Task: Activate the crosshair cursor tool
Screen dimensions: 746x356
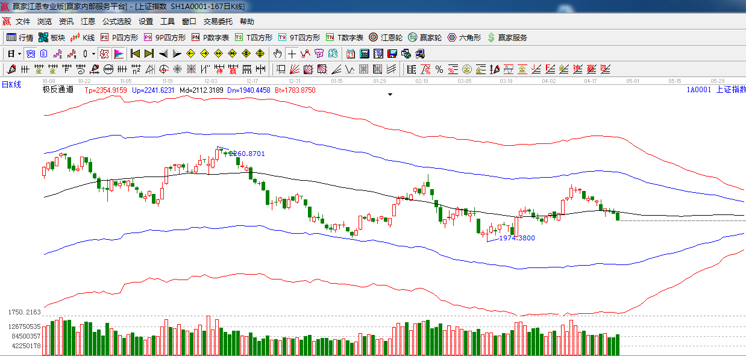Action: click(292, 54)
